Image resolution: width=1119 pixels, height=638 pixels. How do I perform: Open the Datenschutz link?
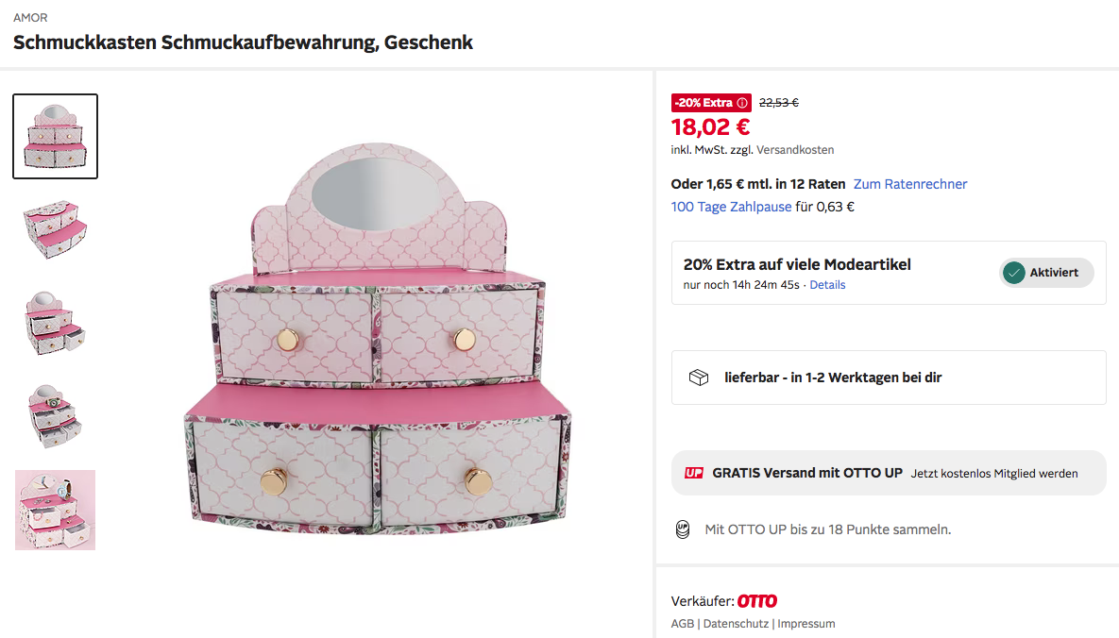click(736, 624)
